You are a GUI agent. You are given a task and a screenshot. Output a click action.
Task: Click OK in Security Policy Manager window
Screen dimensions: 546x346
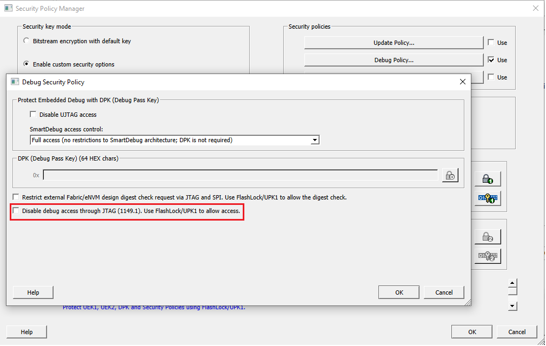(x=472, y=332)
